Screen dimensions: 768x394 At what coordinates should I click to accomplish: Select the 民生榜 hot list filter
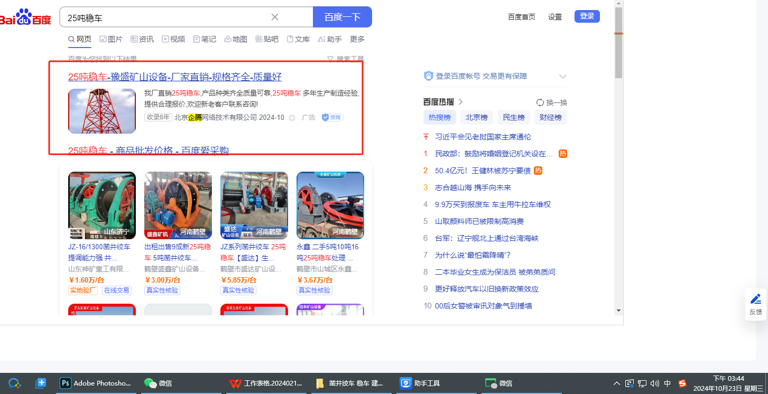point(513,117)
